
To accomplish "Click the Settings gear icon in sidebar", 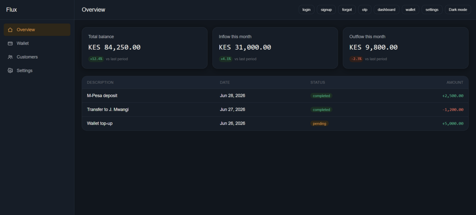I will tap(10, 71).
